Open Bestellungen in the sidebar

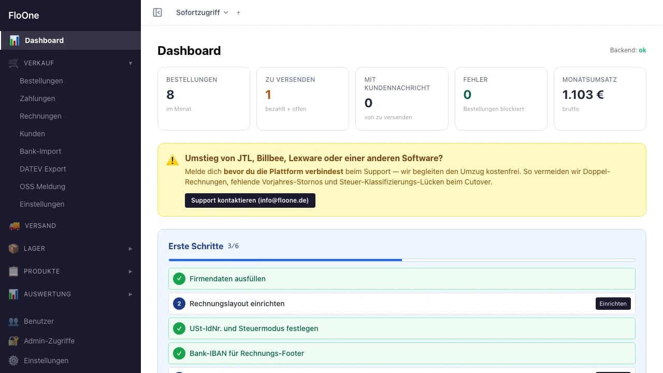click(x=41, y=81)
